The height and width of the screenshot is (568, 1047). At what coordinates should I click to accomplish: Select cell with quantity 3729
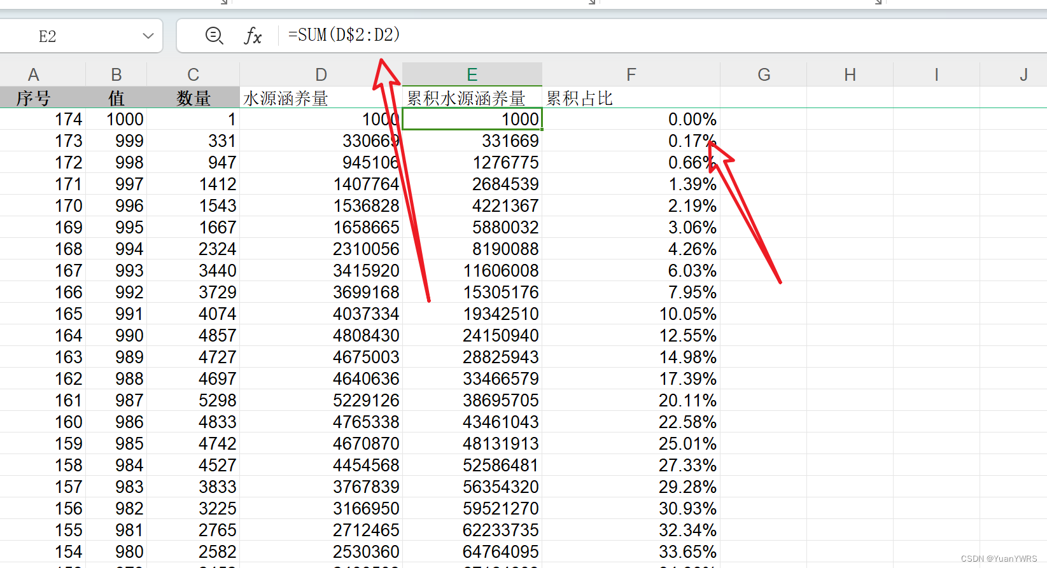193,292
